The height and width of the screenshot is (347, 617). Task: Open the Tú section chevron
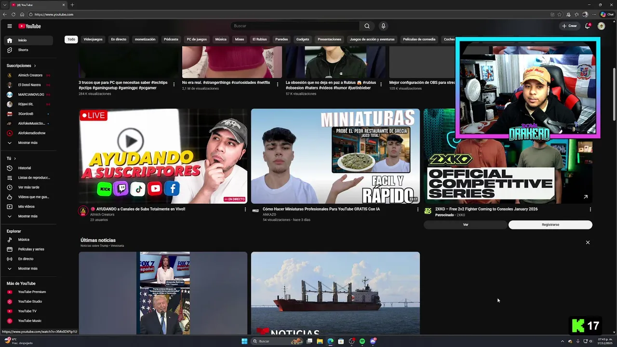coord(15,159)
